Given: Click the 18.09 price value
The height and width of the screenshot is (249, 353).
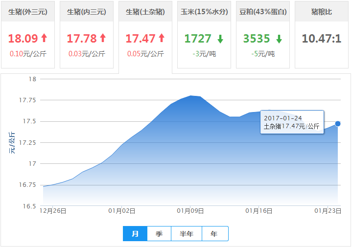Looking at the screenshot, I should [23, 39].
